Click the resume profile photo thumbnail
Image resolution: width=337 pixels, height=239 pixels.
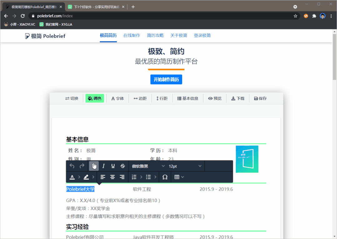tap(247, 159)
